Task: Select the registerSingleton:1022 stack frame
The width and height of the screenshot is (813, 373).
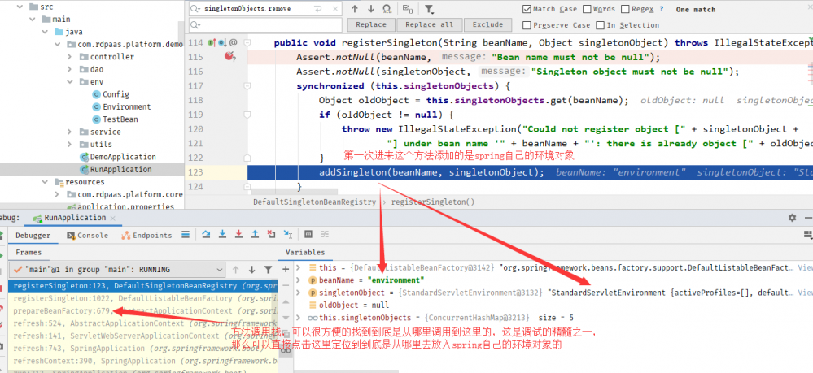Action: pyautogui.click(x=143, y=298)
